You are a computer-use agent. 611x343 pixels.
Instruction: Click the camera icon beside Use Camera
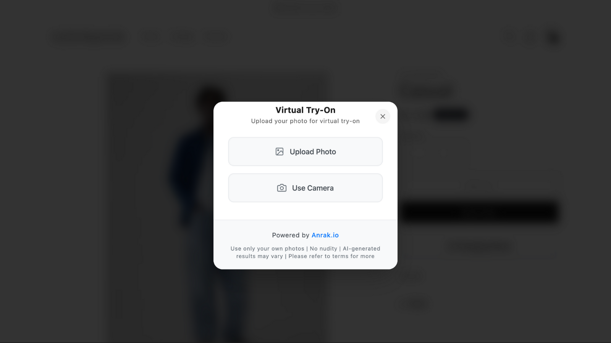click(282, 188)
